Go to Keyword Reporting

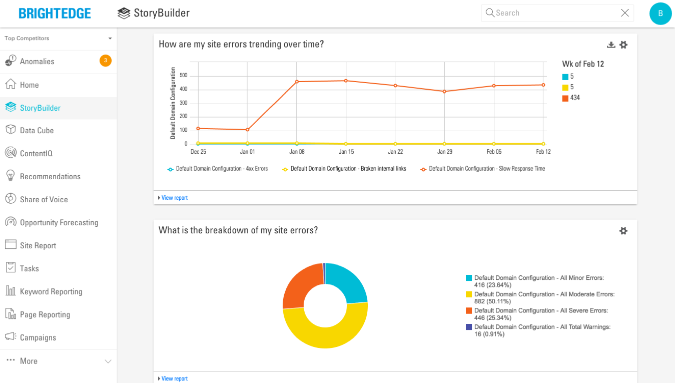pyautogui.click(x=51, y=291)
